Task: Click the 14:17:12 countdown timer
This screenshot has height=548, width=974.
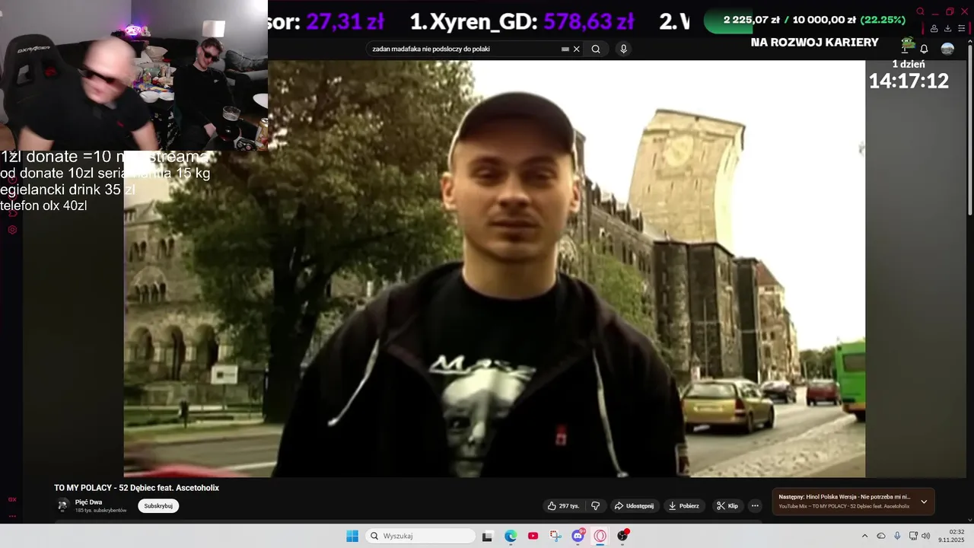Action: tap(909, 81)
